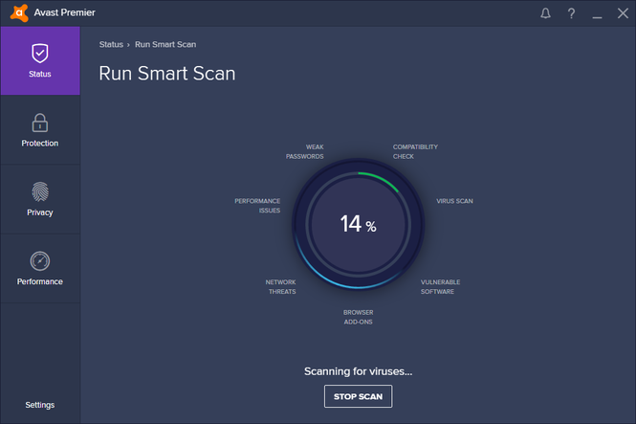
Task: Select the Protection label in sidebar
Action: 40,144
